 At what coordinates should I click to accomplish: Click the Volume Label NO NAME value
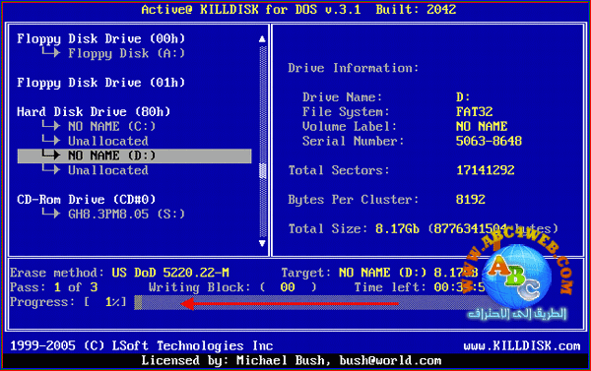coord(482,126)
